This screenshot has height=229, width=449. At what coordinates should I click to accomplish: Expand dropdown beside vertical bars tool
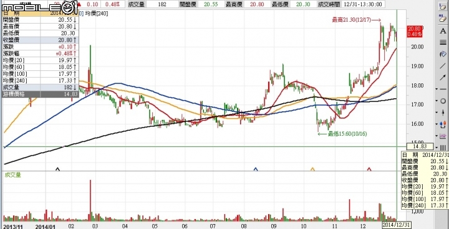pyautogui.click(x=437, y=147)
